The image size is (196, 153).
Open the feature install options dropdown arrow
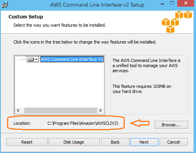pyautogui.click(x=36, y=59)
